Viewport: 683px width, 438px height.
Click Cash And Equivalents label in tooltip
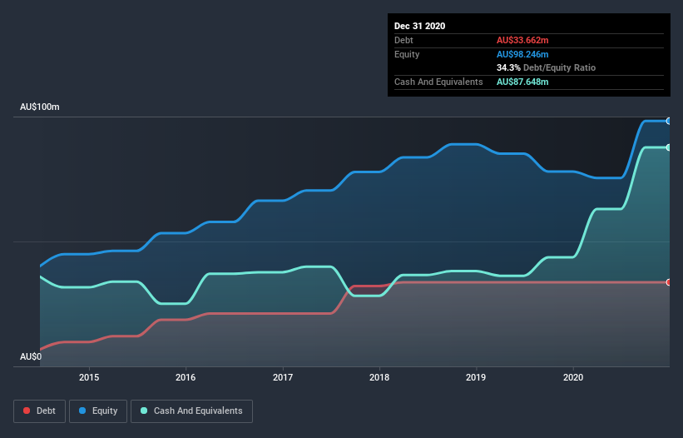coord(438,82)
